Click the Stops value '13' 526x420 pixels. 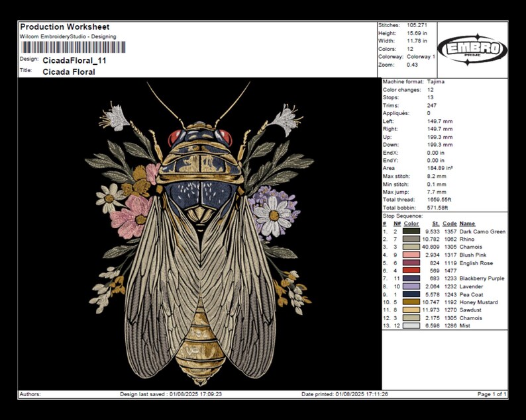[431, 97]
